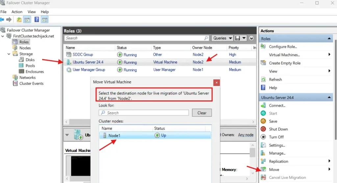The width and height of the screenshot is (337, 183).
Task: Expand the Virtual Machines submenu arrow
Action: tap(329, 55)
